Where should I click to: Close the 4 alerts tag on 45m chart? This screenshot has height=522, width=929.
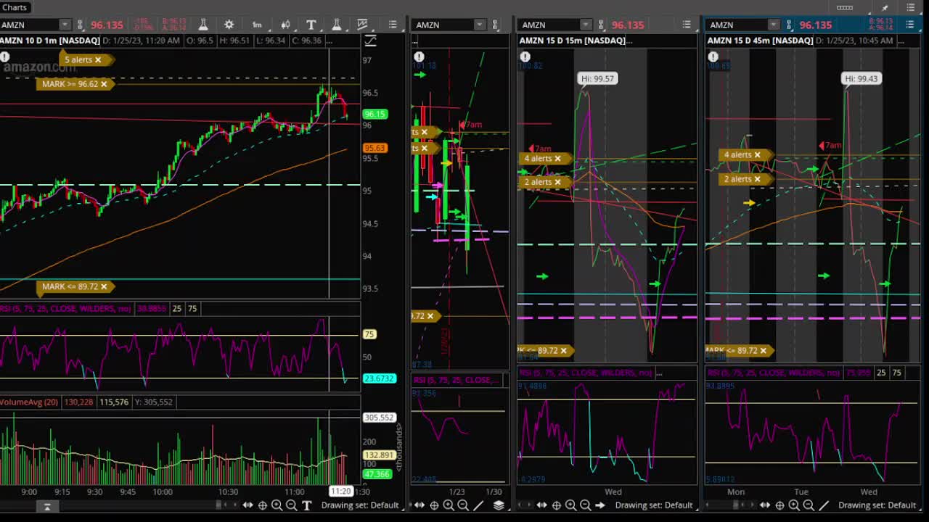click(x=757, y=154)
